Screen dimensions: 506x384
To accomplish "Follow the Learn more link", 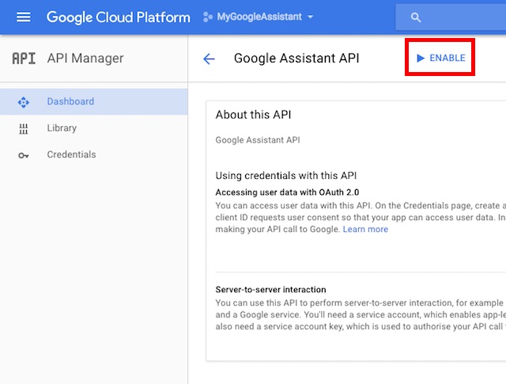I will [x=365, y=230].
